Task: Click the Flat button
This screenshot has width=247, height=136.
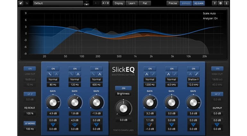Action: 145,3
